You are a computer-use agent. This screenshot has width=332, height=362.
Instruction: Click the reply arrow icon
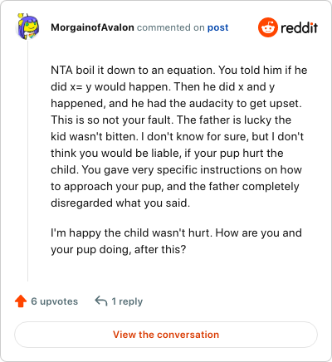[x=101, y=301]
